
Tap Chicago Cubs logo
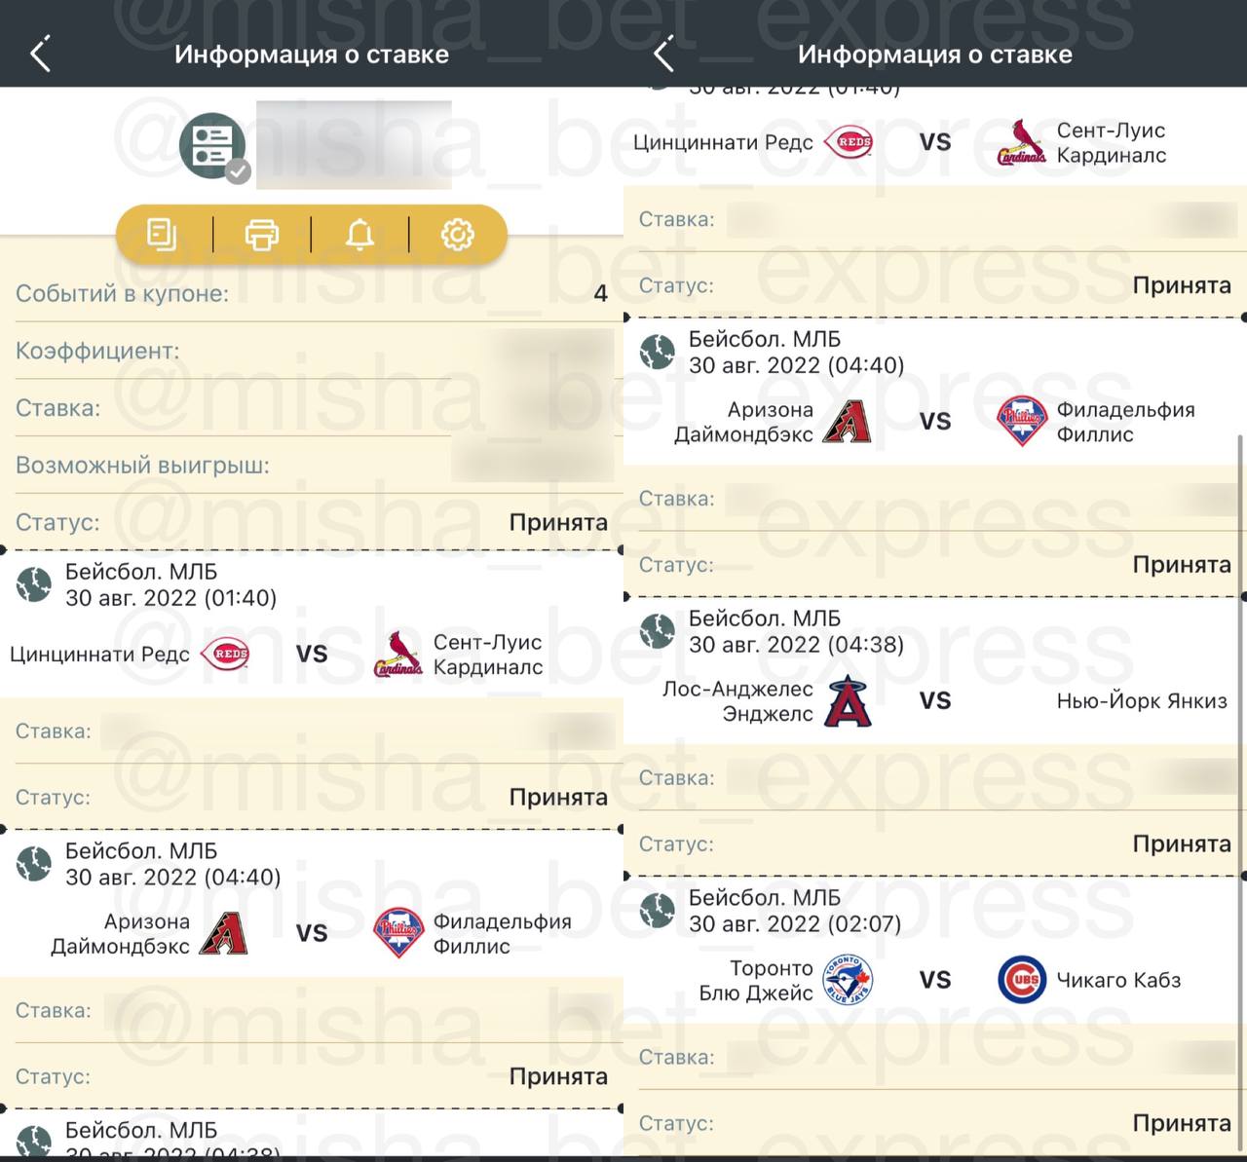(x=1022, y=980)
